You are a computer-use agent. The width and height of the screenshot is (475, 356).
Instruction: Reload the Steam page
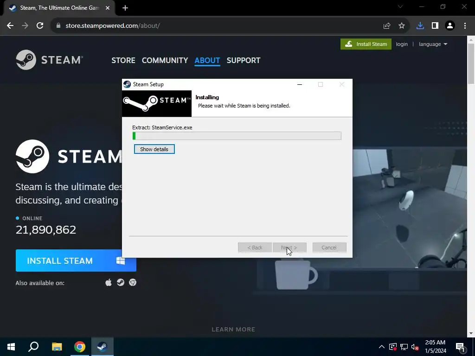tap(40, 26)
